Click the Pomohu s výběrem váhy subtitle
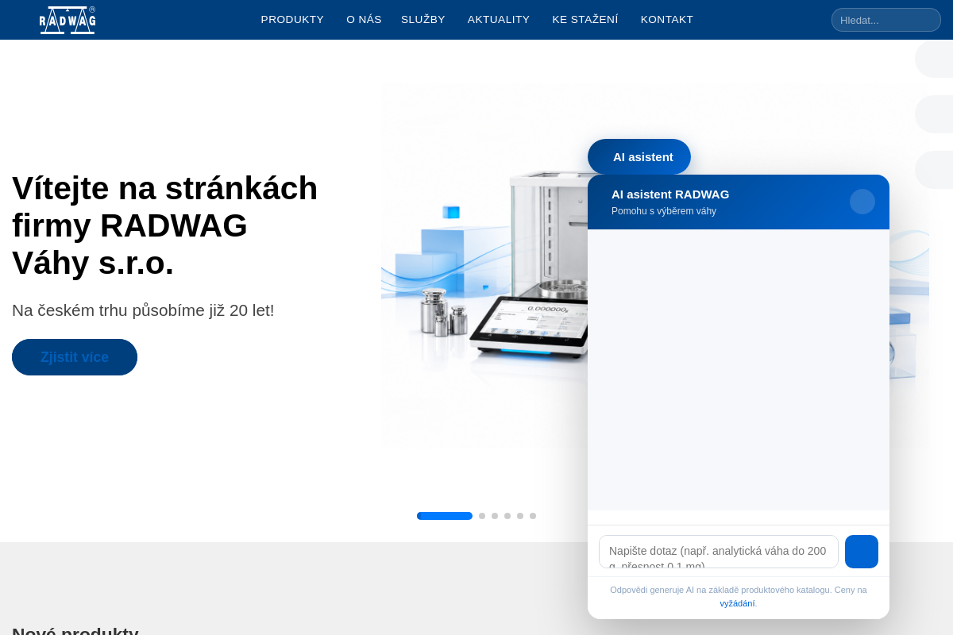 (x=664, y=211)
